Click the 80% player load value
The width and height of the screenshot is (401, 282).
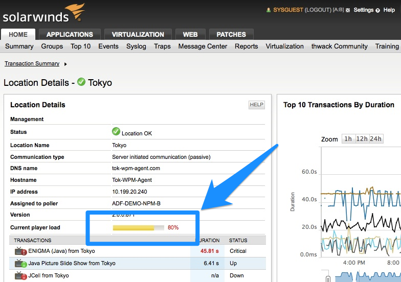(x=173, y=227)
